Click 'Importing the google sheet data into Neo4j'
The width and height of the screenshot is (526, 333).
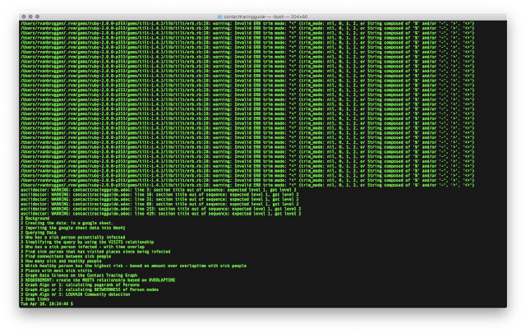click(x=73, y=228)
